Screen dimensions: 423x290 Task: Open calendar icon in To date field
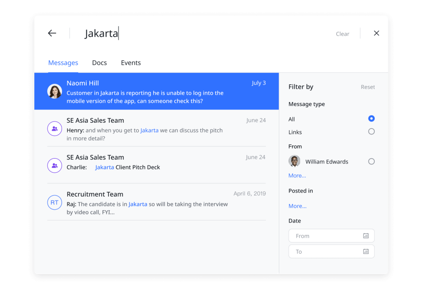[366, 252]
